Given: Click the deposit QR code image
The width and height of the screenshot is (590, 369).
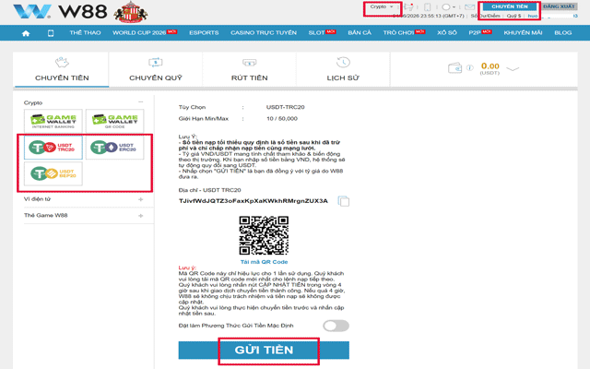Looking at the screenshot, I should coord(264,235).
